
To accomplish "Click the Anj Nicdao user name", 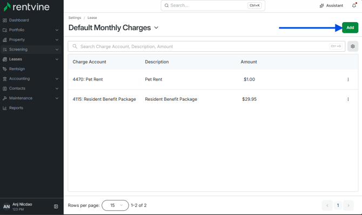I will pyautogui.click(x=22, y=204).
